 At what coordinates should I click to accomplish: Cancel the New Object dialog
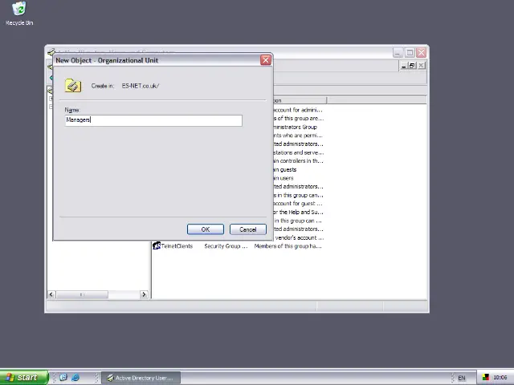(248, 229)
